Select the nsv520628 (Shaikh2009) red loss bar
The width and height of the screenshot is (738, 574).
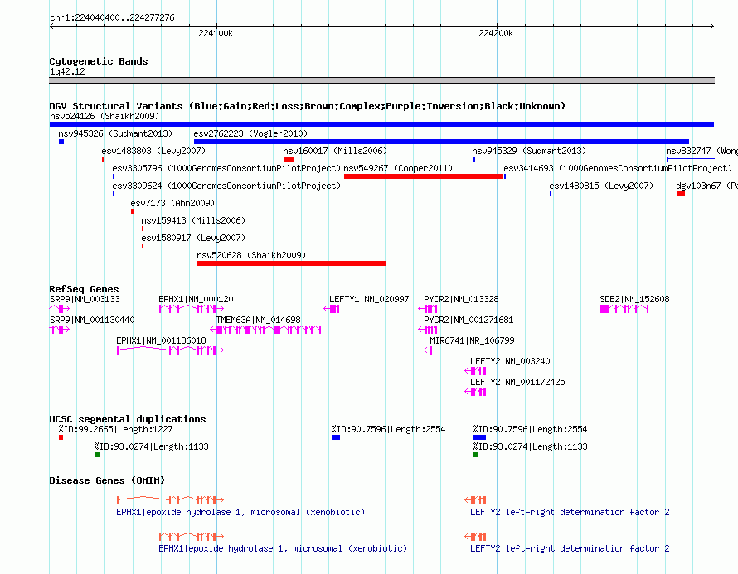291,263
